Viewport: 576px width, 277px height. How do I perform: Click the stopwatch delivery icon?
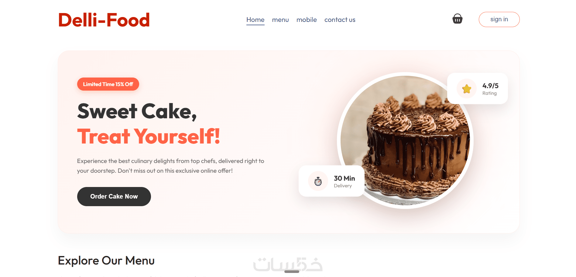click(x=318, y=181)
